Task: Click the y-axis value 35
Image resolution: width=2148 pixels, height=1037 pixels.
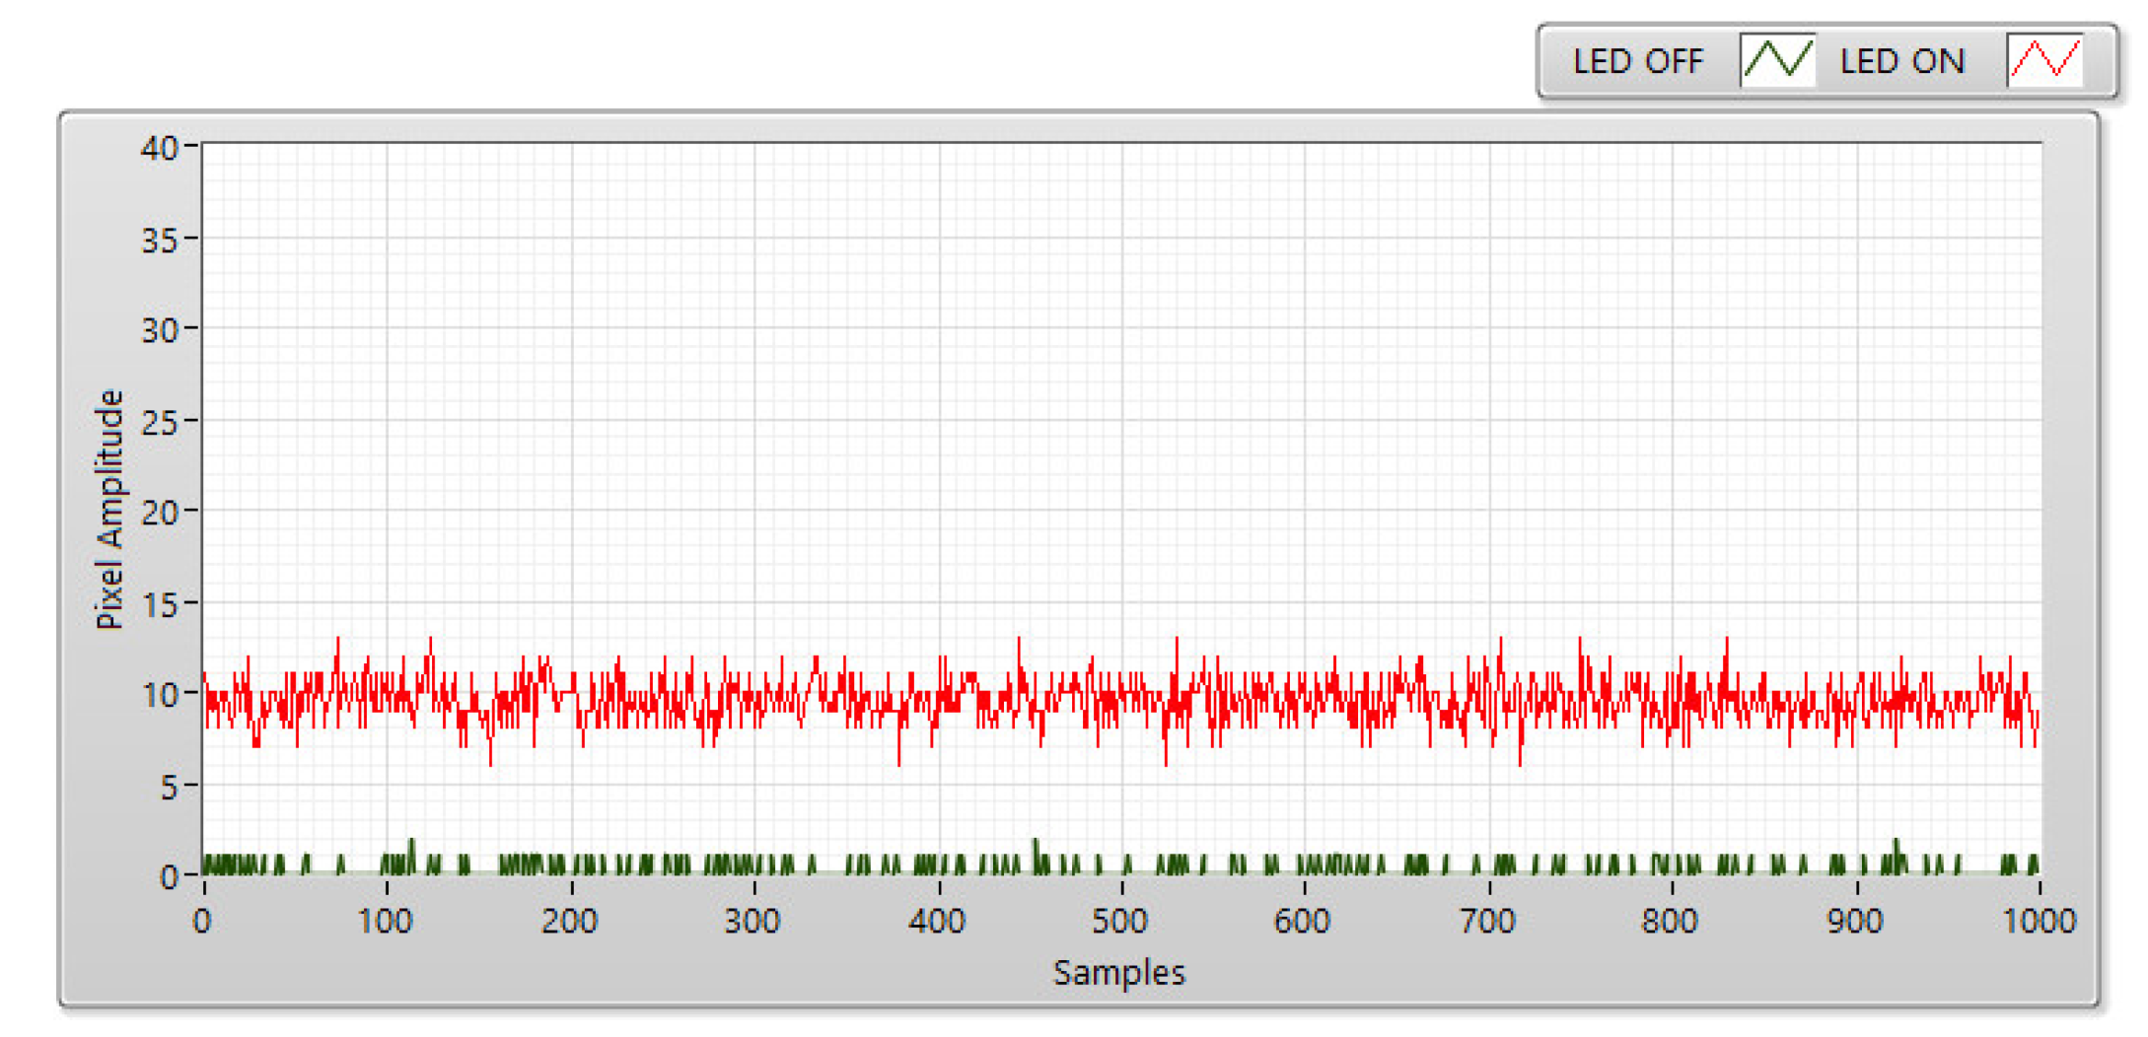Action: [159, 240]
